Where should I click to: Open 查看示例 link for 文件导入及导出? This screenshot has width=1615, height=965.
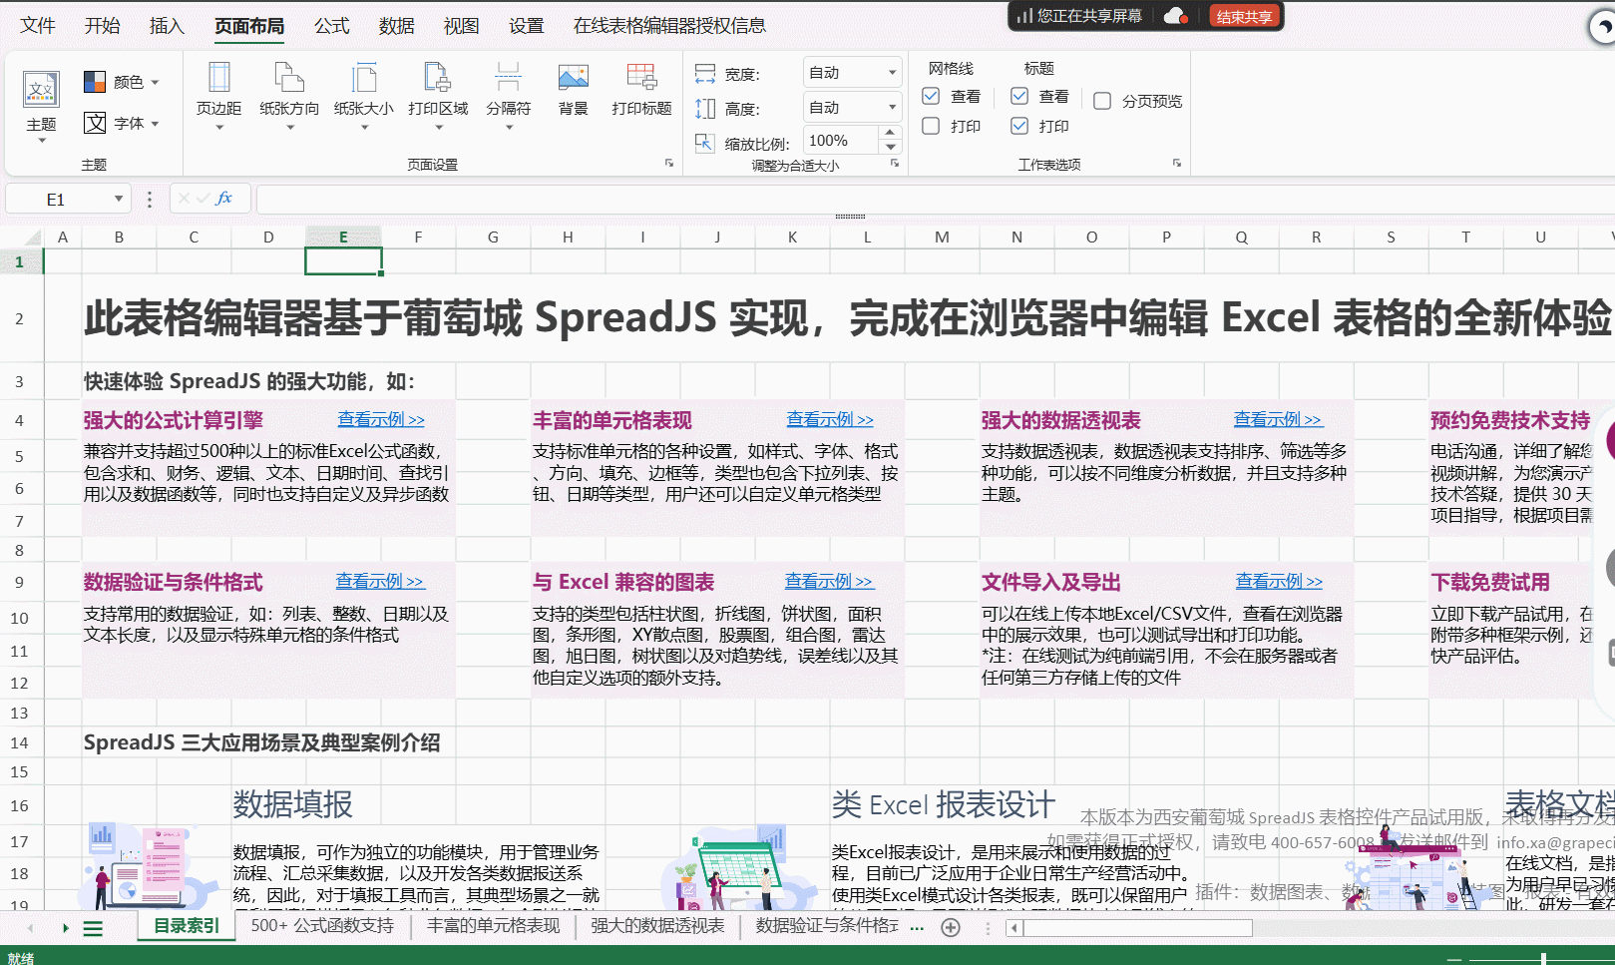1280,582
